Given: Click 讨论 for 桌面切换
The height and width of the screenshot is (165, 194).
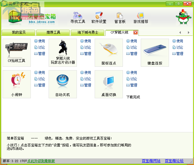Looking at the screenshot, I should [x=132, y=79].
